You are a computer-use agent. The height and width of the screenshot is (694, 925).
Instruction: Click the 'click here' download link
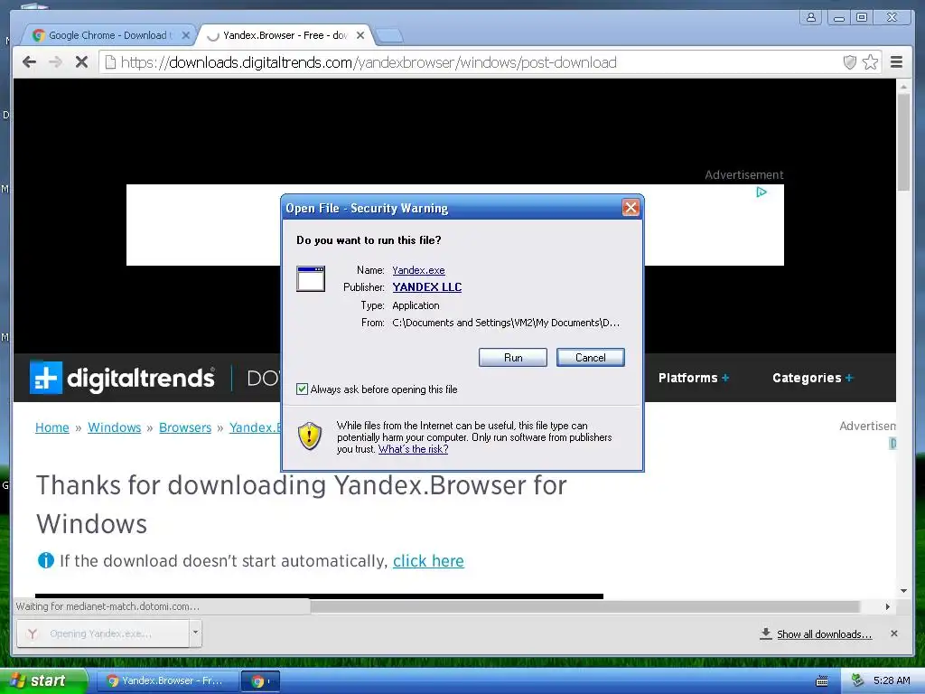click(428, 560)
